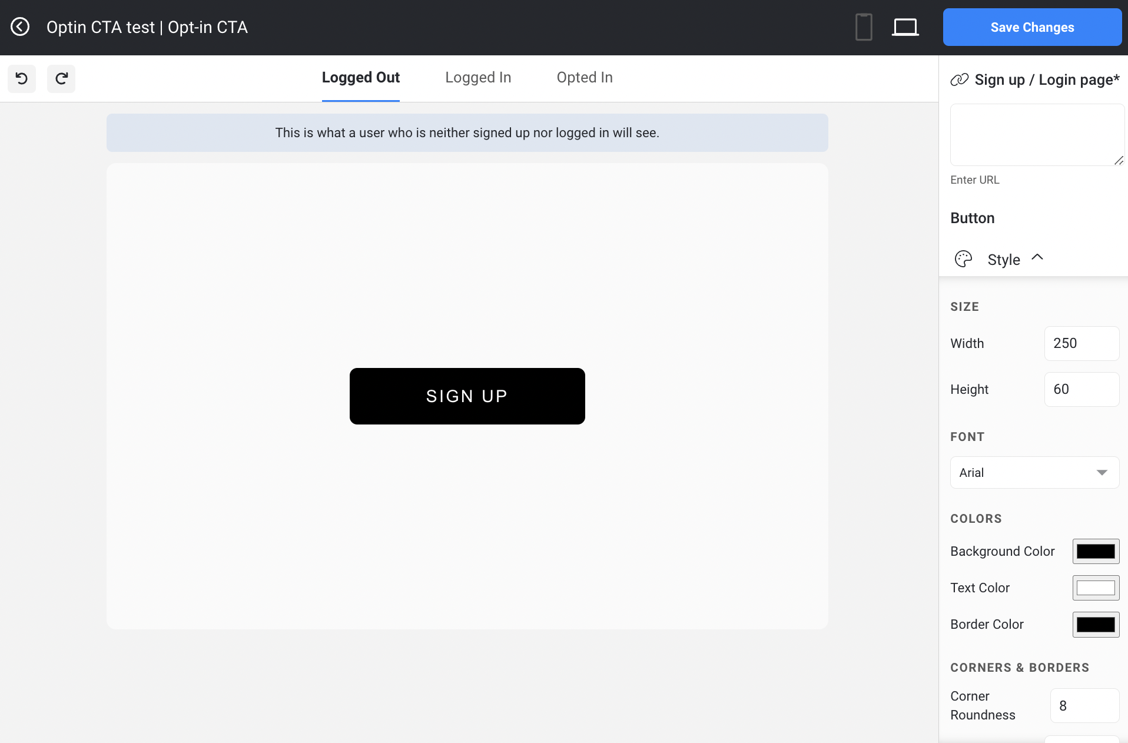Click the Style palette icon
The height and width of the screenshot is (743, 1128).
coord(963,259)
